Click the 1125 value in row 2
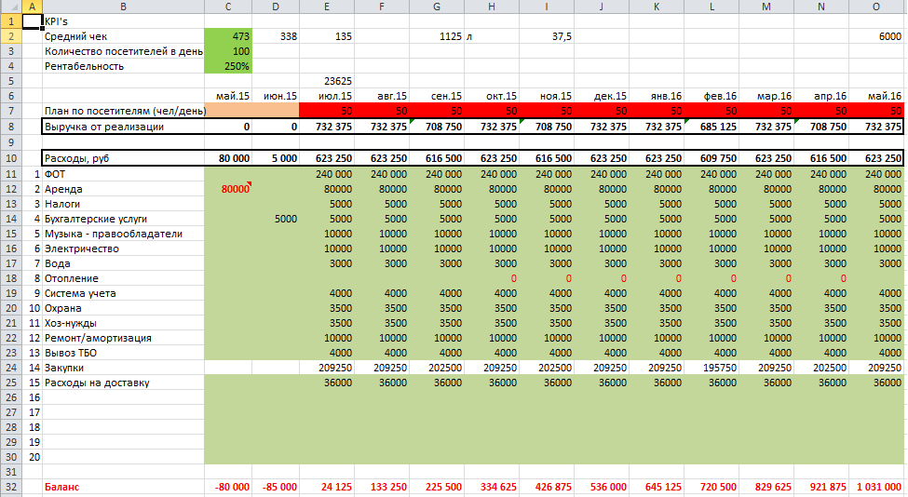Image resolution: width=908 pixels, height=497 pixels. coord(437,36)
